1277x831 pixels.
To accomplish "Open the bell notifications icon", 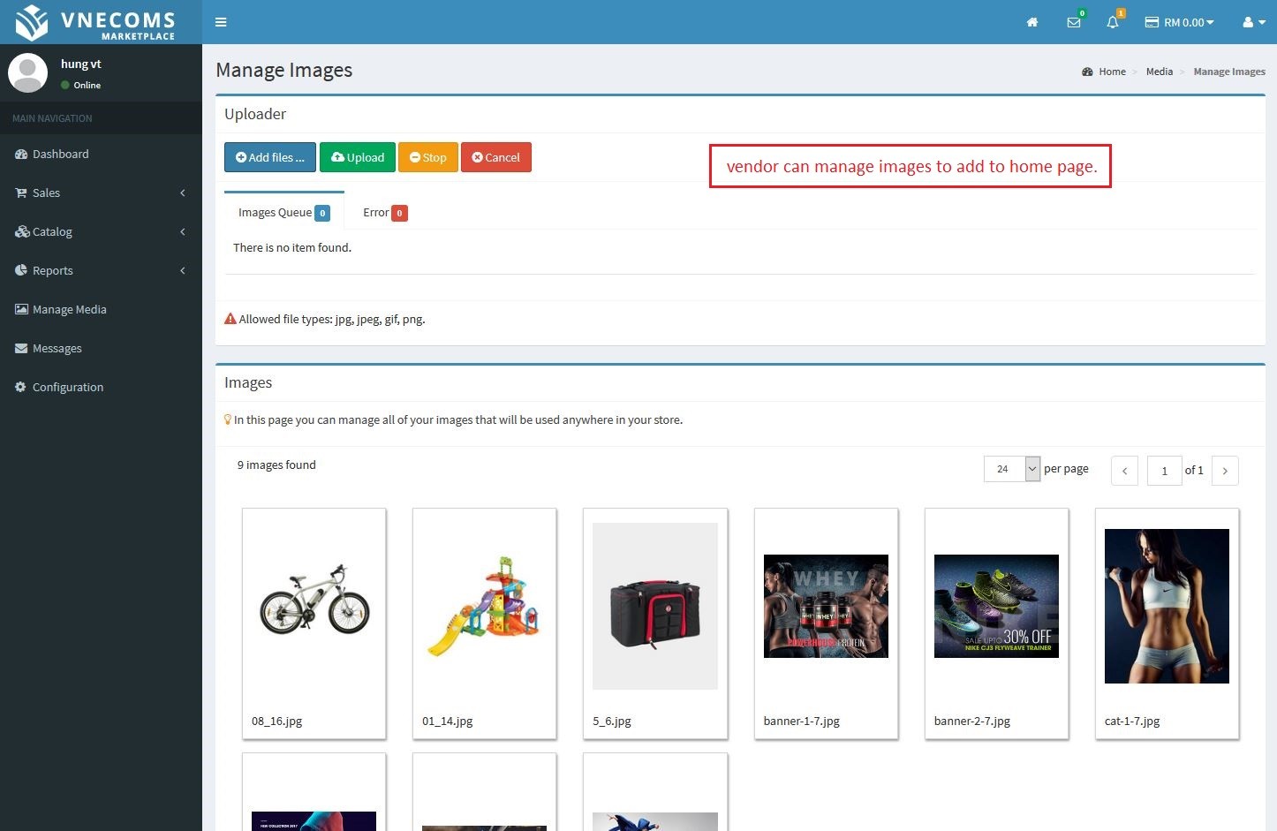I will [1113, 22].
